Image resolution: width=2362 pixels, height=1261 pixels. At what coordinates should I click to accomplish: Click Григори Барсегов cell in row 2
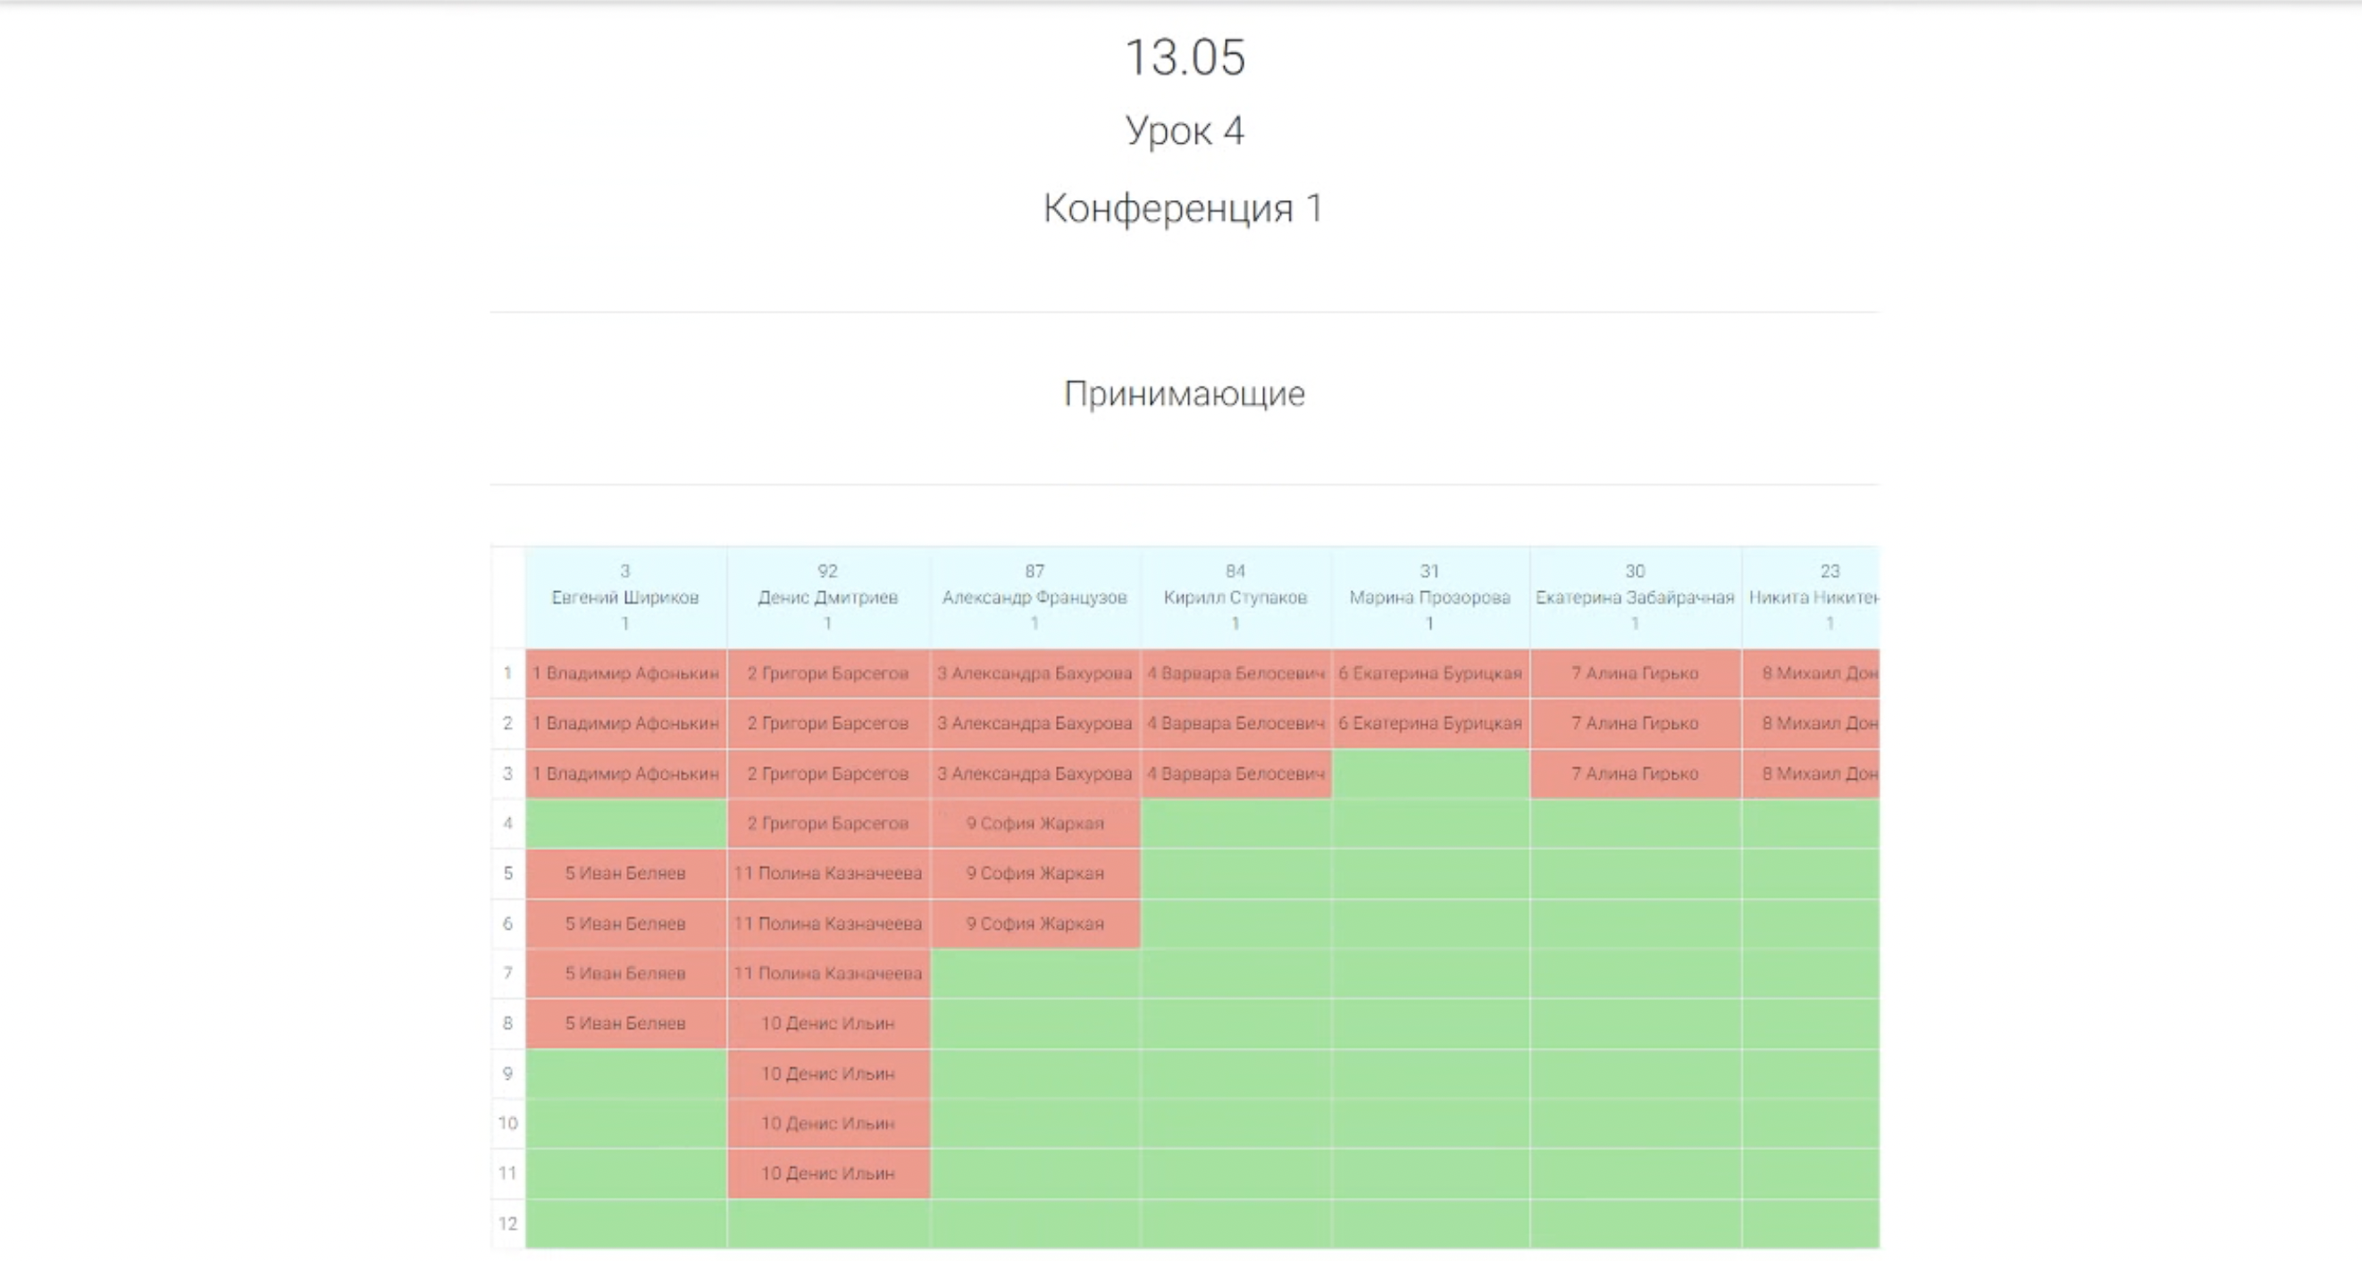point(828,723)
